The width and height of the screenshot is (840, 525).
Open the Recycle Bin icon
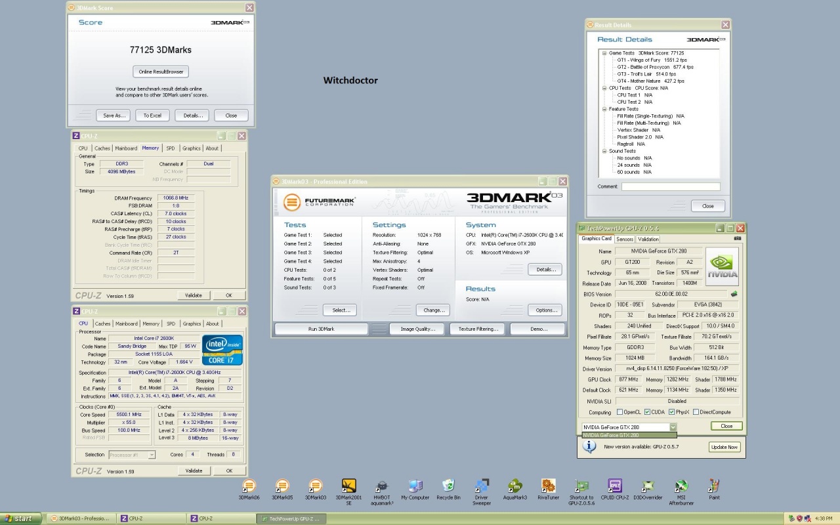448,486
